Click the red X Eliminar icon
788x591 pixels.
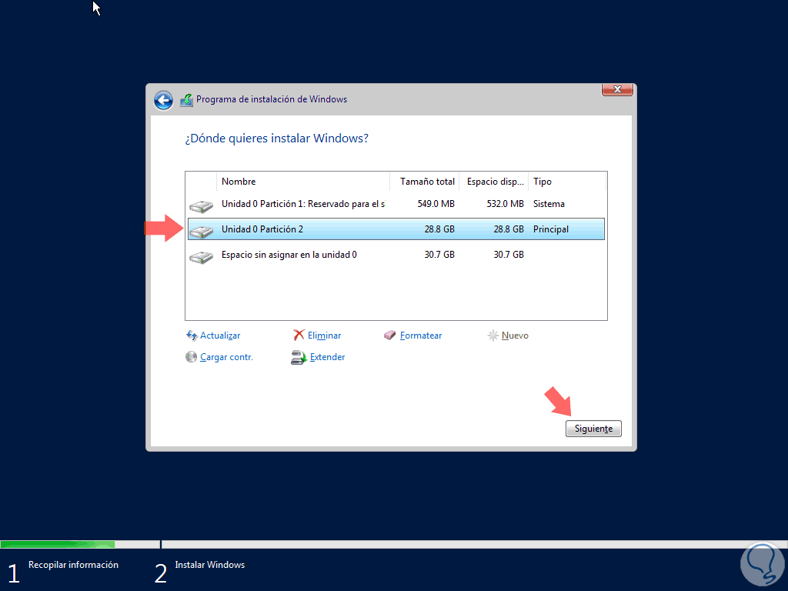point(299,335)
